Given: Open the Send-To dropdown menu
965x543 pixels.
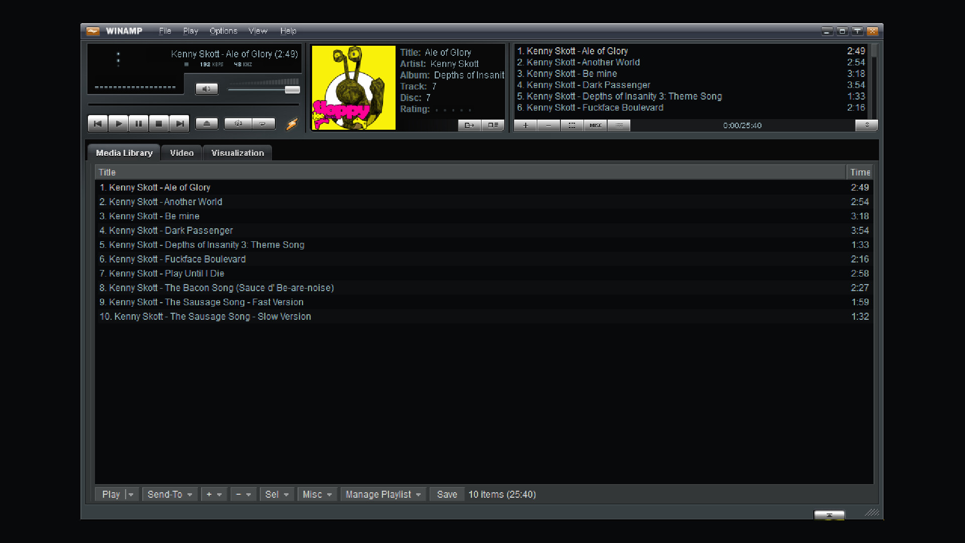Looking at the screenshot, I should pyautogui.click(x=170, y=494).
